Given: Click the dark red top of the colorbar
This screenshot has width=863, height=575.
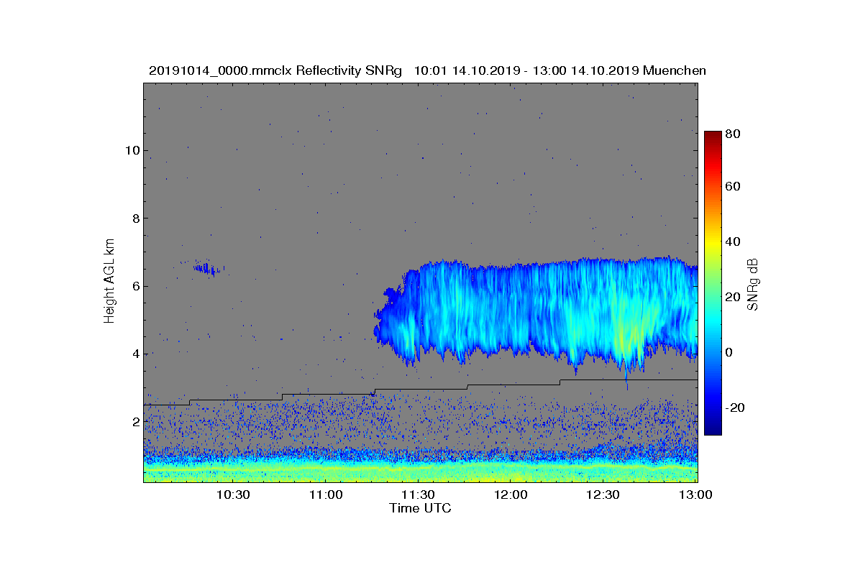Looking at the screenshot, I should (713, 137).
